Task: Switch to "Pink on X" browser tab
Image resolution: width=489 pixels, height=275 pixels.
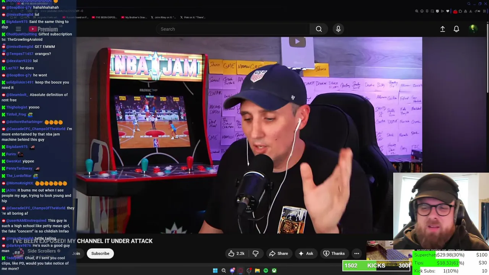Action: (193, 17)
